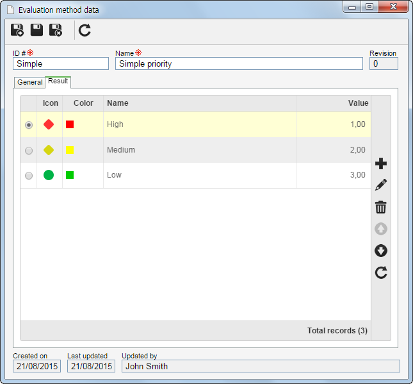Click the 'Medium' name cell

pyautogui.click(x=200, y=150)
